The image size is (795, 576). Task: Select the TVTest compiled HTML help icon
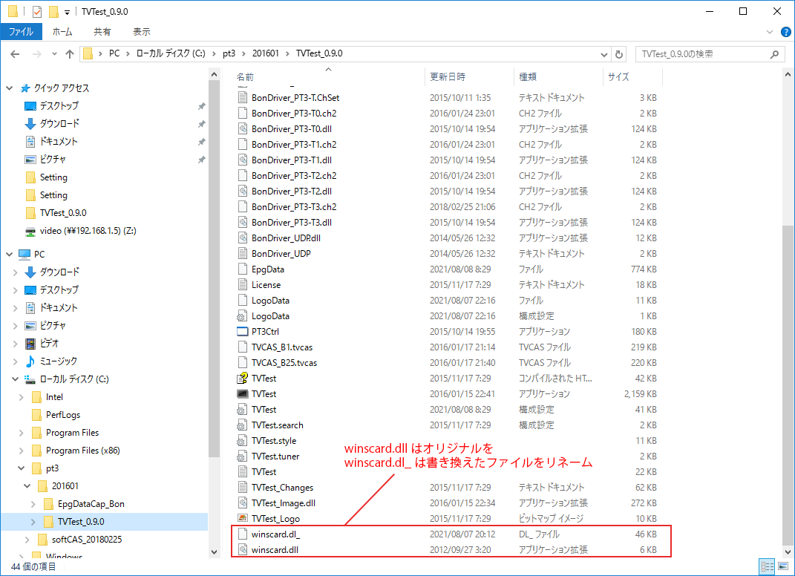point(242,379)
